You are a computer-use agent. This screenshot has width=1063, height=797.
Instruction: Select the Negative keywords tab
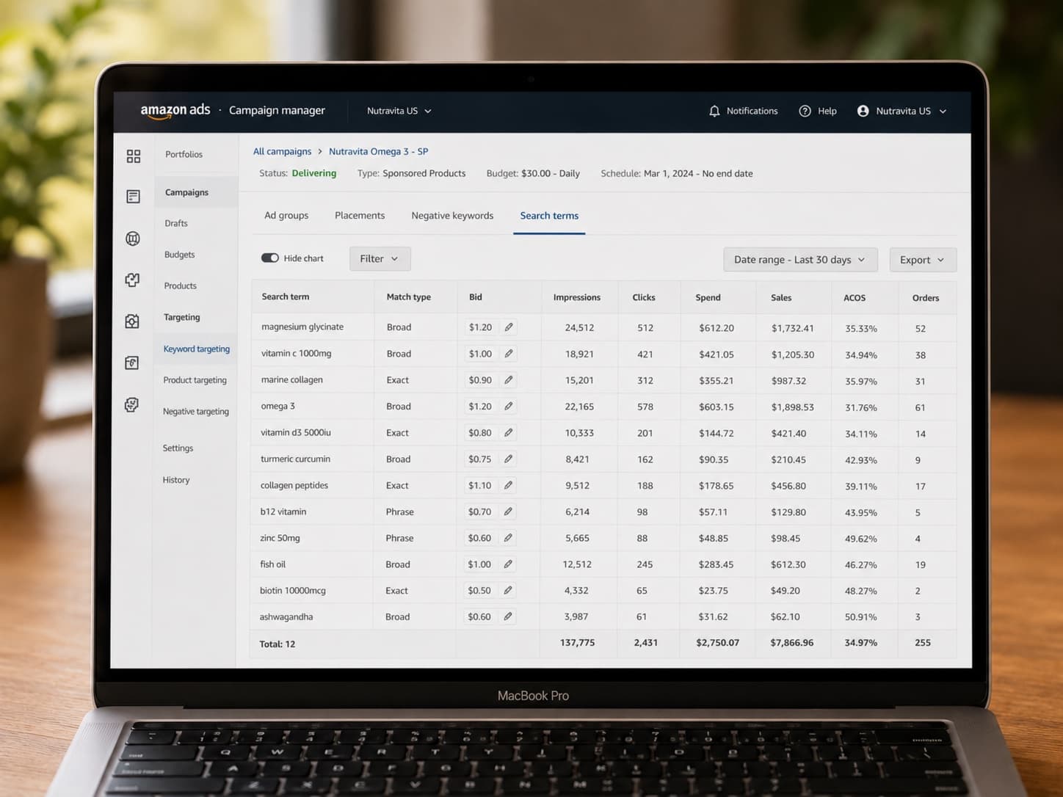pos(452,216)
